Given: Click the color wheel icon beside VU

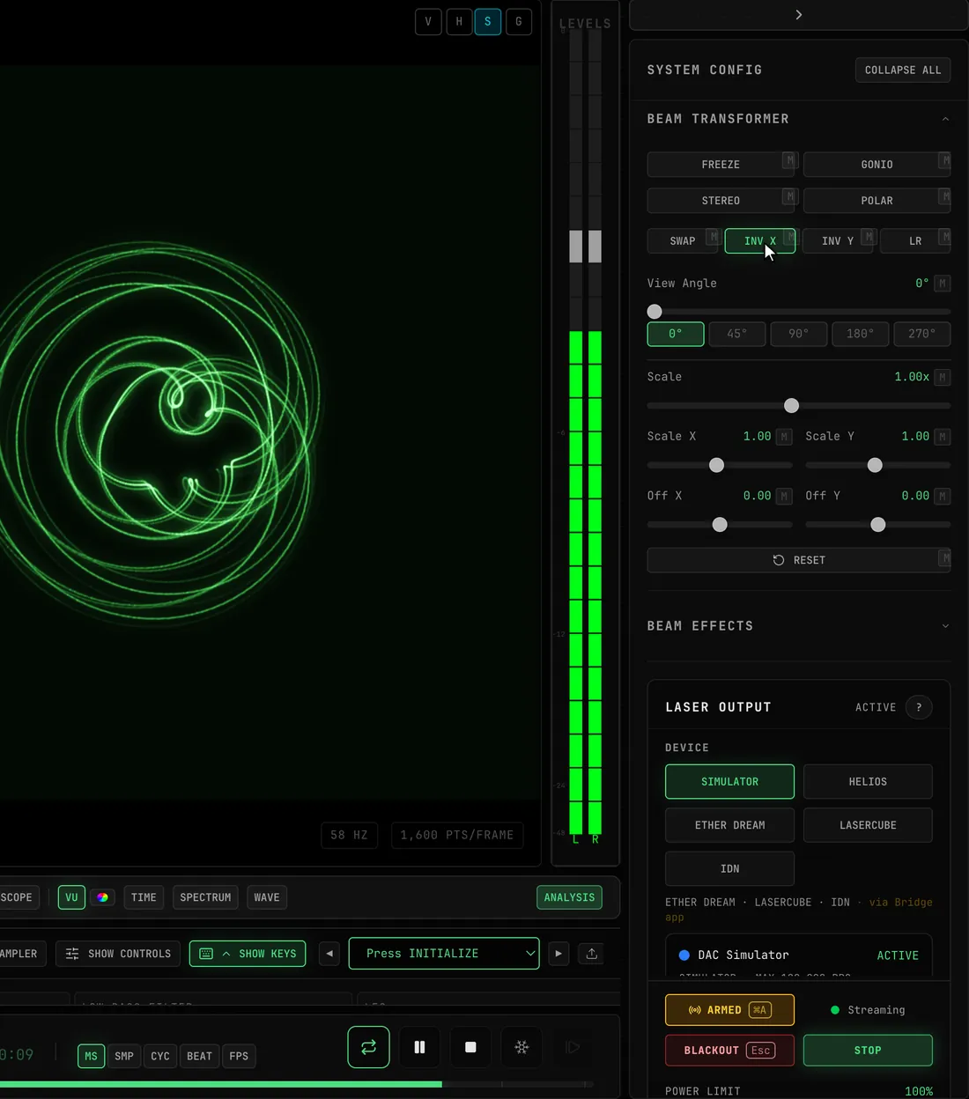Looking at the screenshot, I should point(102,897).
